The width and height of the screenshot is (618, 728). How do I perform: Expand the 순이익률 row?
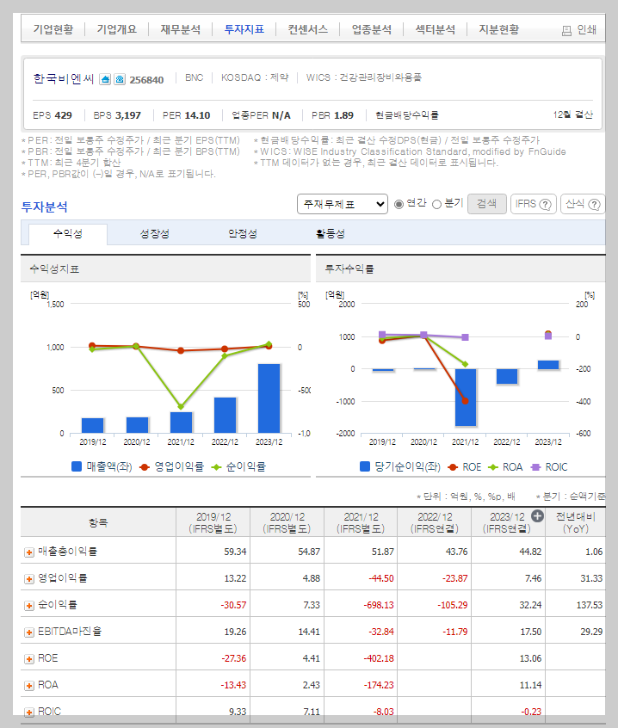tap(29, 606)
